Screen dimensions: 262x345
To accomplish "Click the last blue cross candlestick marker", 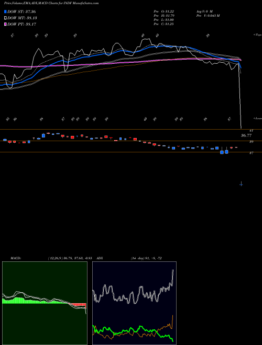I will tap(241, 184).
